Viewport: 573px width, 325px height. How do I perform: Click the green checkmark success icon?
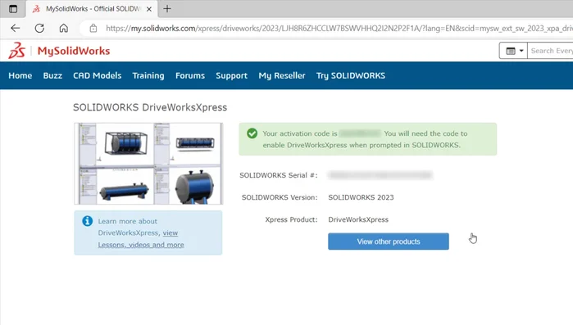[252, 133]
